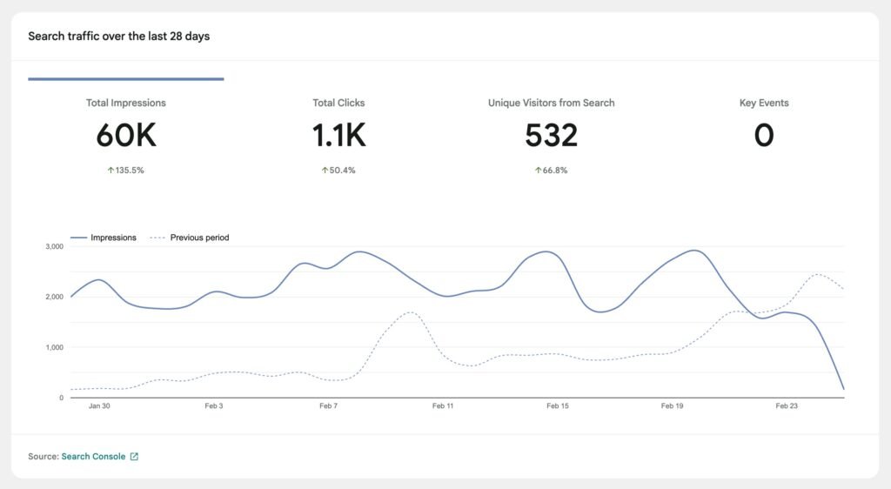Open the Search Console source link
The image size is (891, 489).
93,456
